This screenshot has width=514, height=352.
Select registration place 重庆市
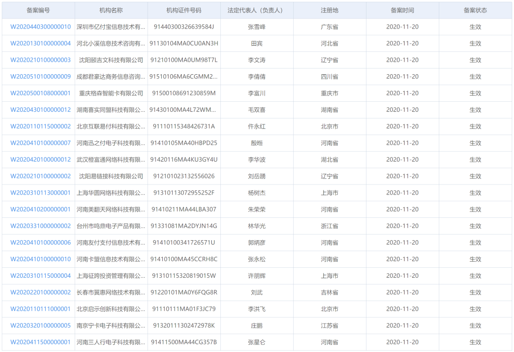pos(329,93)
